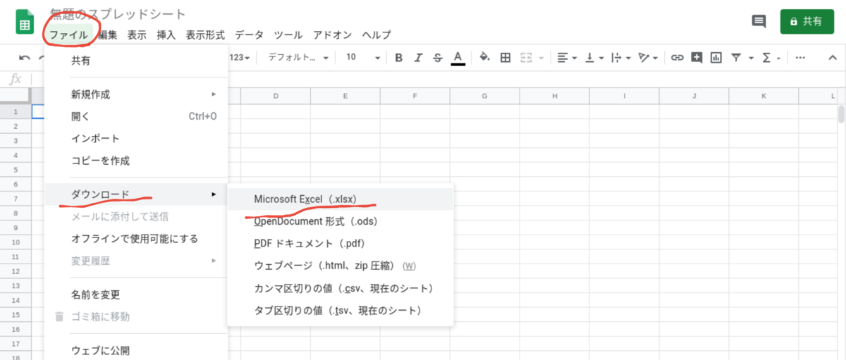Viewport: 846px width, 360px height.
Task: Click the undo arrow in toolbar
Action: (25, 58)
